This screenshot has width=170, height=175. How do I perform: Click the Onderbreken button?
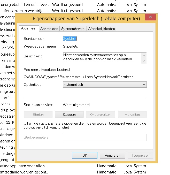pos(101,115)
